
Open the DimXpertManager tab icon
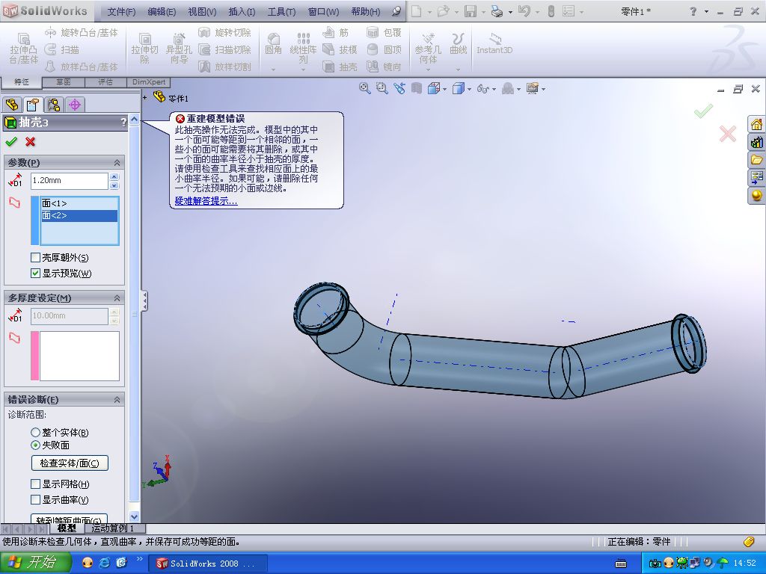[75, 104]
